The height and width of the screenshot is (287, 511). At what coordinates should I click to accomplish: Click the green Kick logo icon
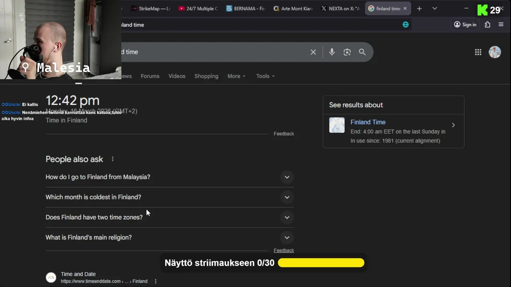point(483,10)
